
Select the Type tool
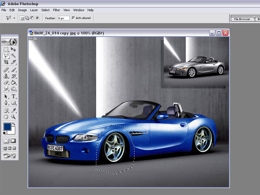[x=13, y=96]
